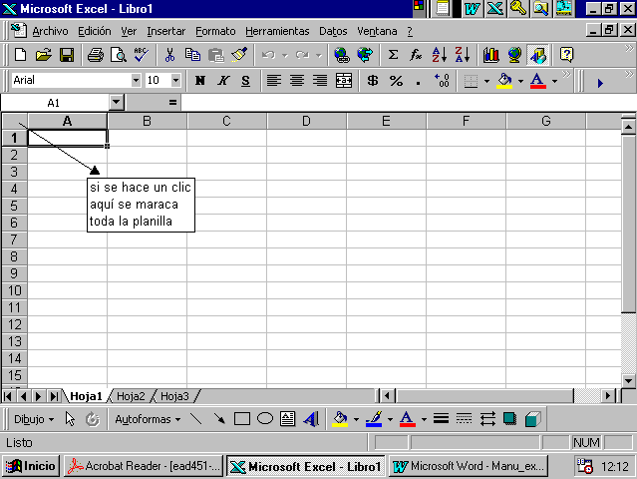
Task: Apply Currency style dollar icon
Action: click(373, 81)
